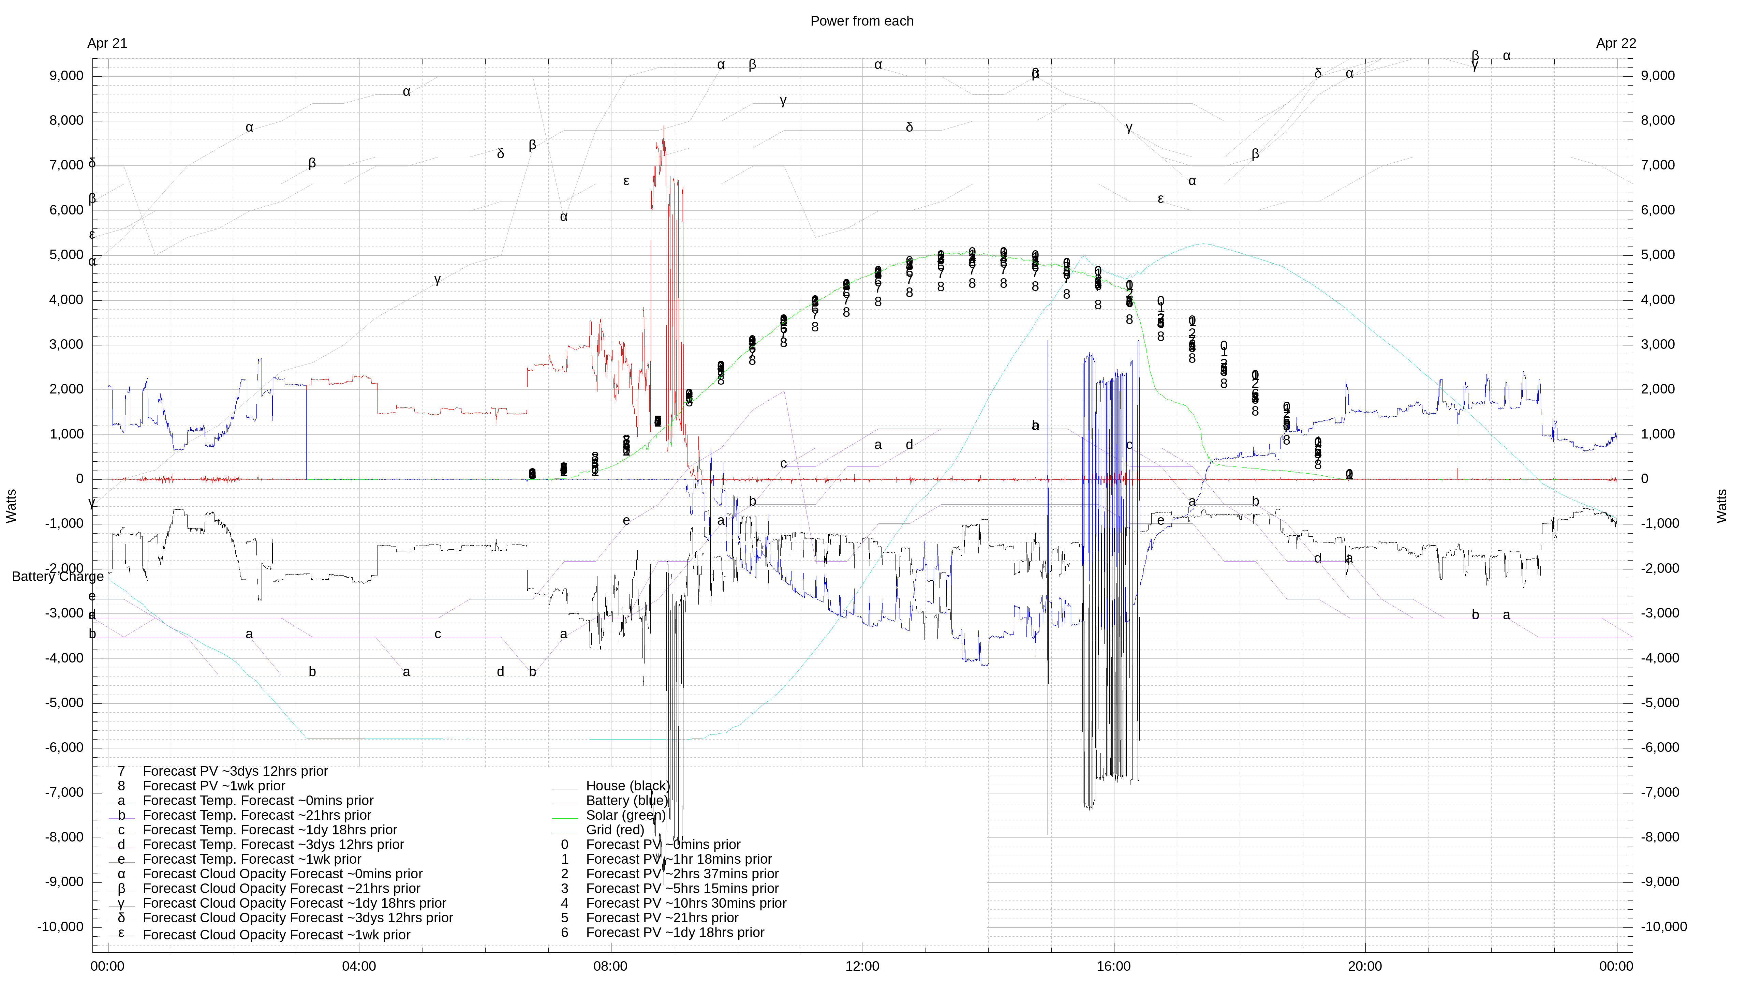Viewport: 1746px width, 982px height.
Task: Click the 'Battery Charge' axis annotation
Action: coord(58,577)
